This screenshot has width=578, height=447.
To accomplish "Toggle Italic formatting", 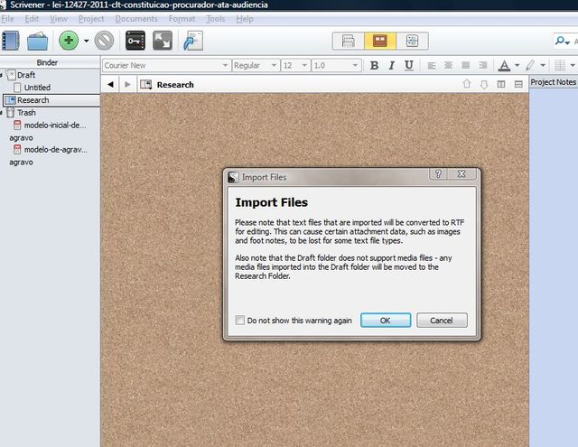I will [391, 66].
